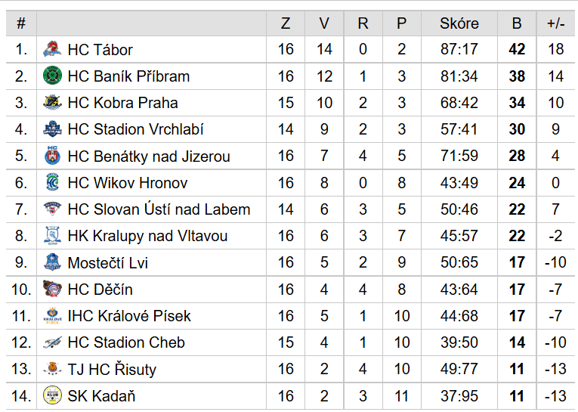Sort table by B points column header
The width and height of the screenshot is (578, 412).
(517, 23)
